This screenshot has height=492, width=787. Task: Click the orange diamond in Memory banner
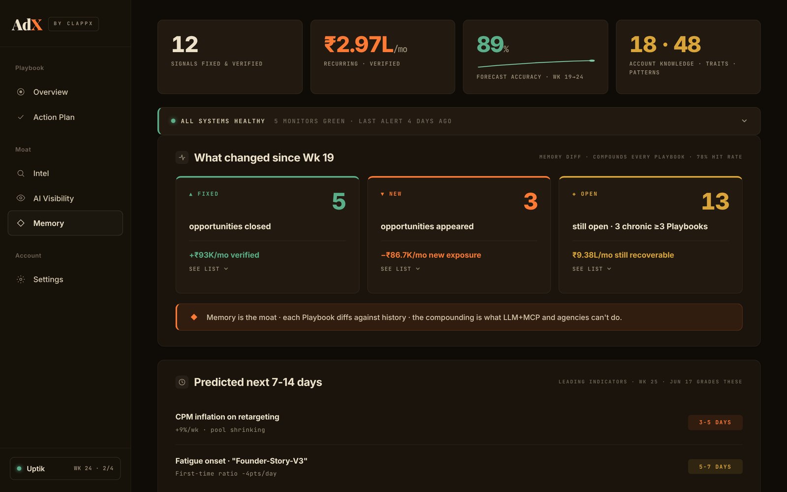click(194, 317)
